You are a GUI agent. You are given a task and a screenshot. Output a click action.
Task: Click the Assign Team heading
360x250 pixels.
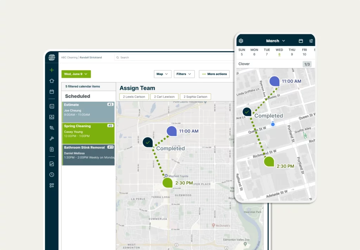click(137, 88)
